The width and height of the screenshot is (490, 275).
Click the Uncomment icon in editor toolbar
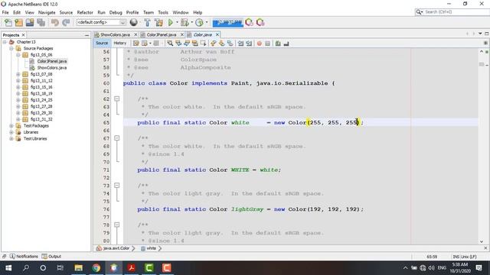[x=286, y=44]
